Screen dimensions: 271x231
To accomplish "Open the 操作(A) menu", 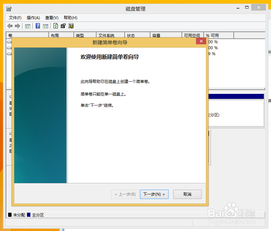I will point(33,18).
